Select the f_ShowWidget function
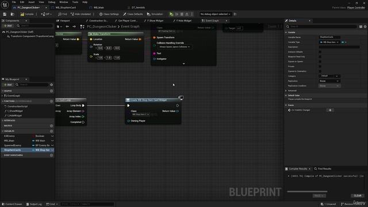368x207 pixels. (15, 111)
